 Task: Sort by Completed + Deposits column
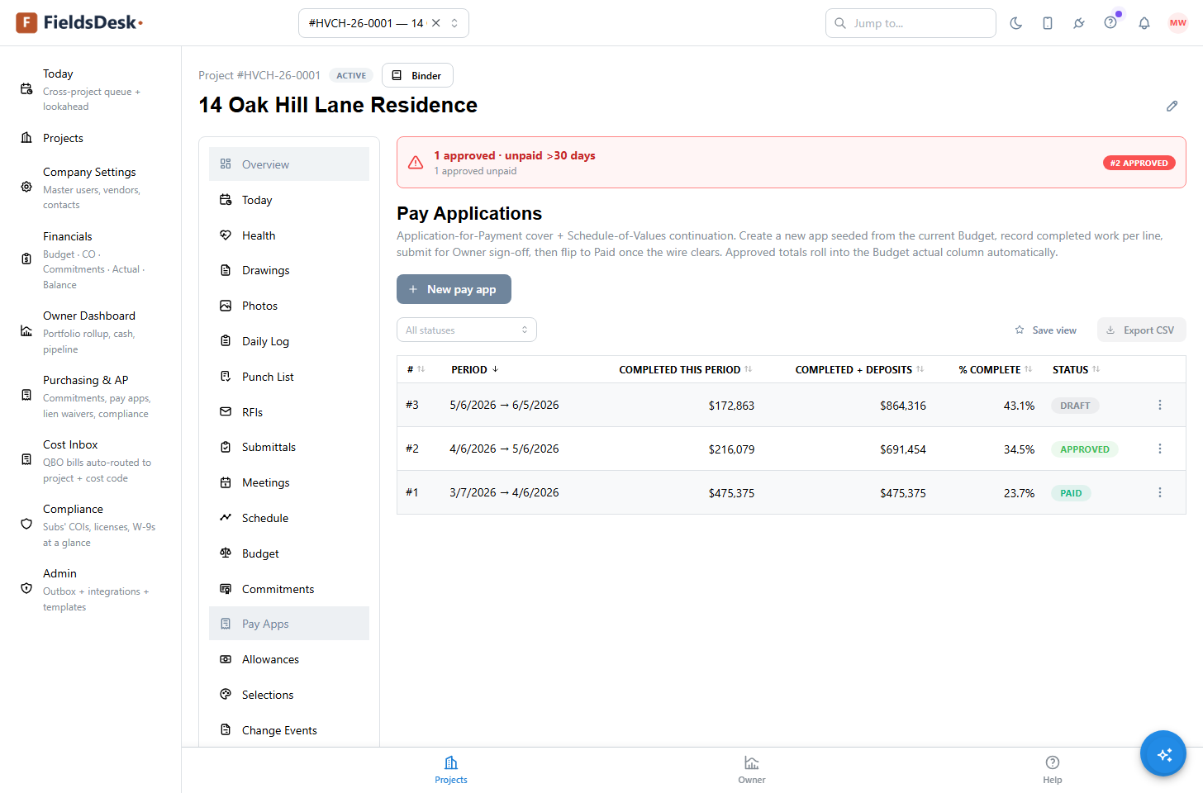coord(859,369)
